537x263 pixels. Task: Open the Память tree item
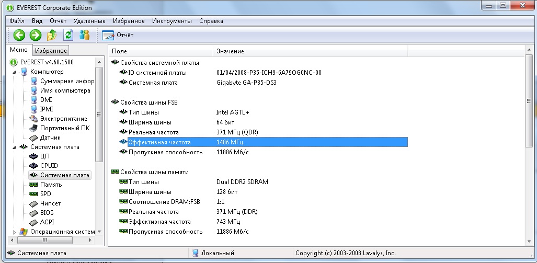click(x=51, y=185)
